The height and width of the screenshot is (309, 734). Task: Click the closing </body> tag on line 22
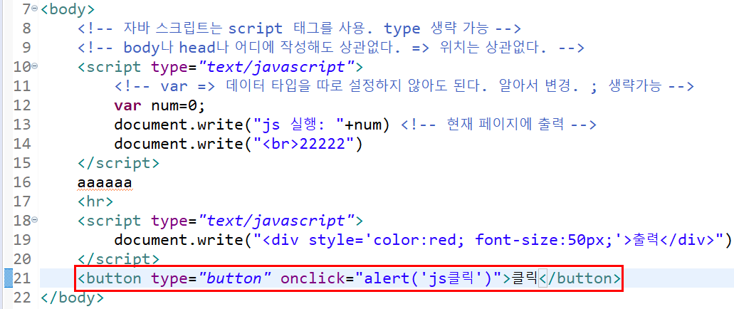coord(72,298)
